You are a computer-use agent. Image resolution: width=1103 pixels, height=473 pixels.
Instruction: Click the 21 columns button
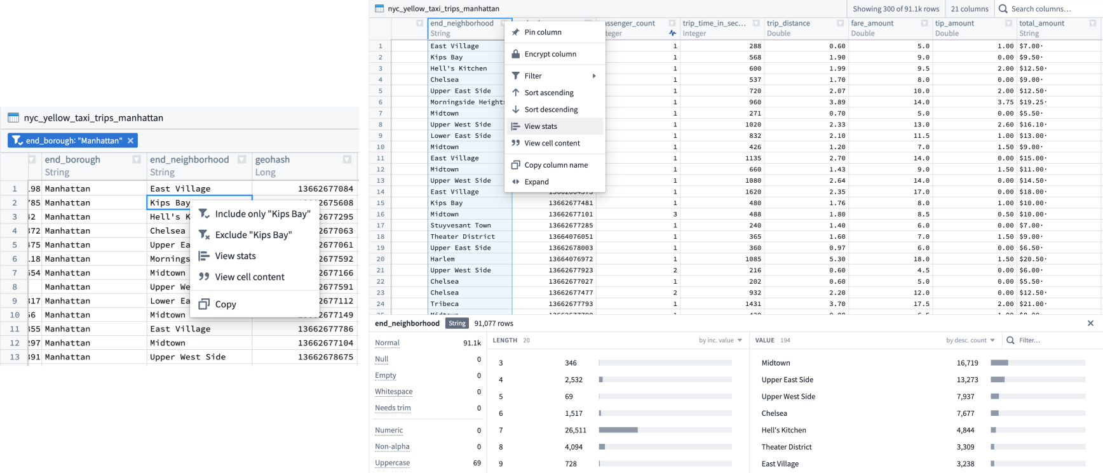pos(969,9)
